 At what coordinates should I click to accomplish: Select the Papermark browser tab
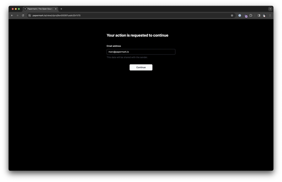point(39,9)
